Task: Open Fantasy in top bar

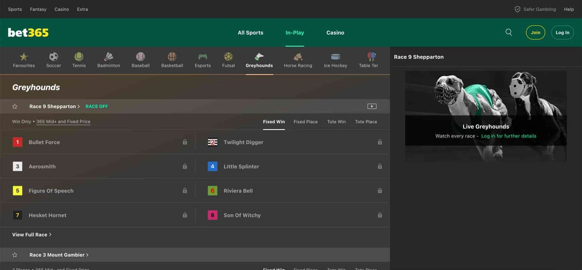Action: pyautogui.click(x=38, y=9)
